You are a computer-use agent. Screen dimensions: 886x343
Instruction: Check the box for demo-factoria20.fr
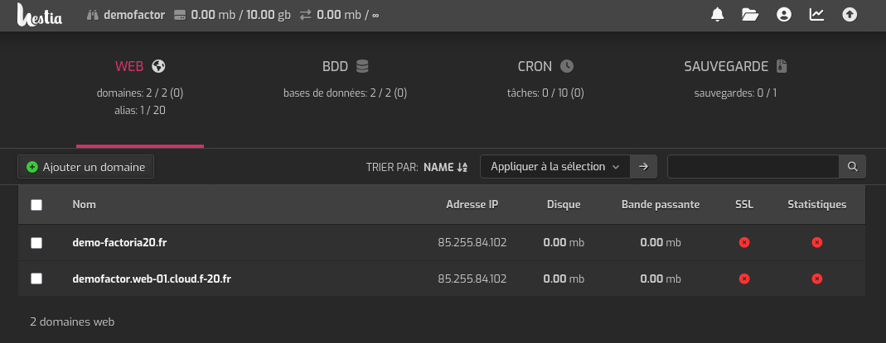[x=36, y=243]
